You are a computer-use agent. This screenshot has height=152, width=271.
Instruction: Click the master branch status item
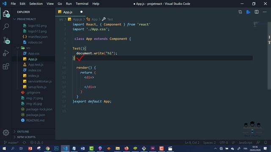coord(11,143)
